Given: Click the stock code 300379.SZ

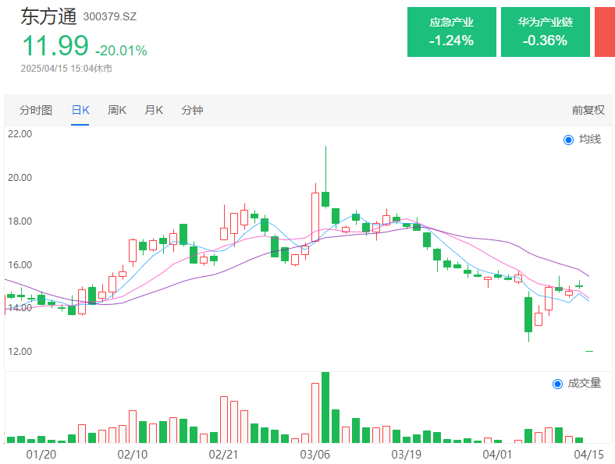Looking at the screenshot, I should click(x=110, y=16).
